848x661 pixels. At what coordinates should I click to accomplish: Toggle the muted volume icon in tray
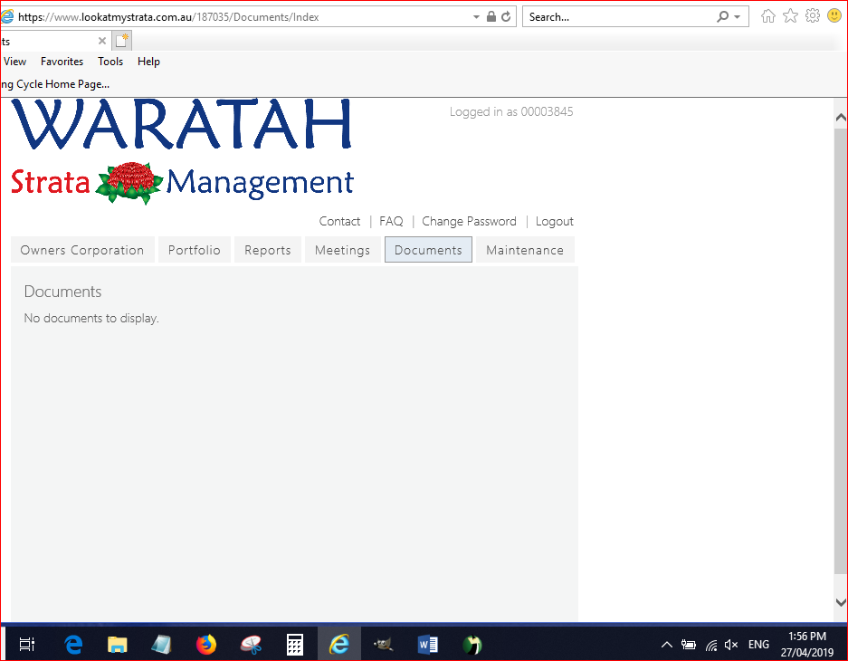[731, 645]
